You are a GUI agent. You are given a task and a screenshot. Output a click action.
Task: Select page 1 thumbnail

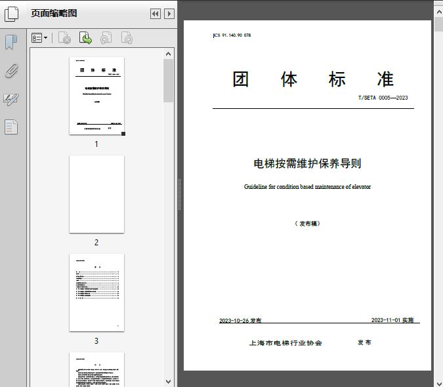[x=96, y=96]
